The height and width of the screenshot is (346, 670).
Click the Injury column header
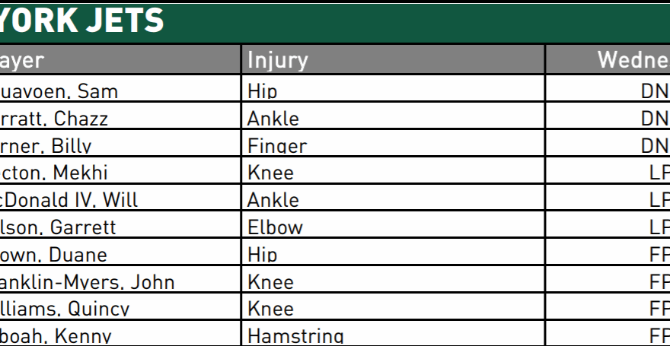[278, 60]
